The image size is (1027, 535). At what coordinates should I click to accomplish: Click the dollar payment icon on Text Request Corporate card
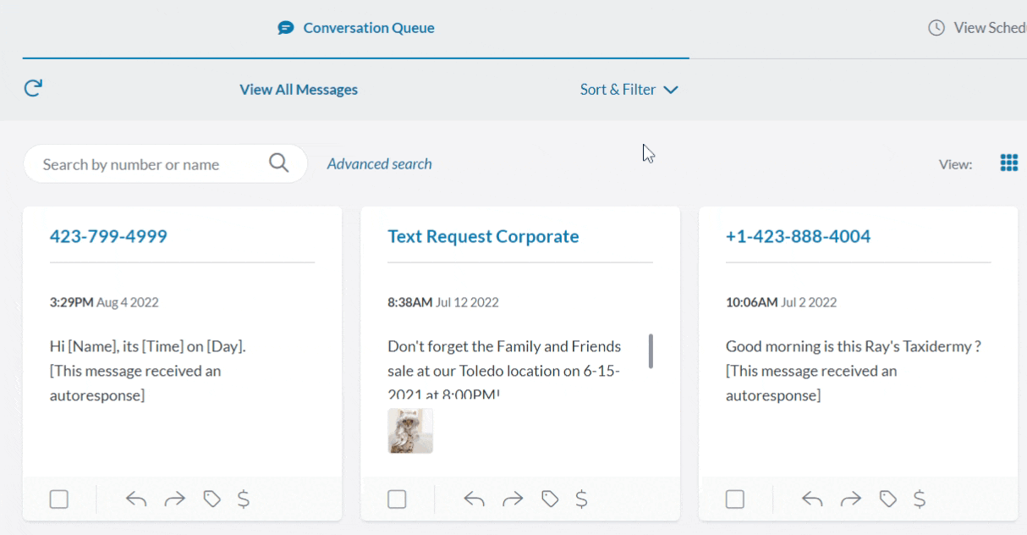click(581, 499)
